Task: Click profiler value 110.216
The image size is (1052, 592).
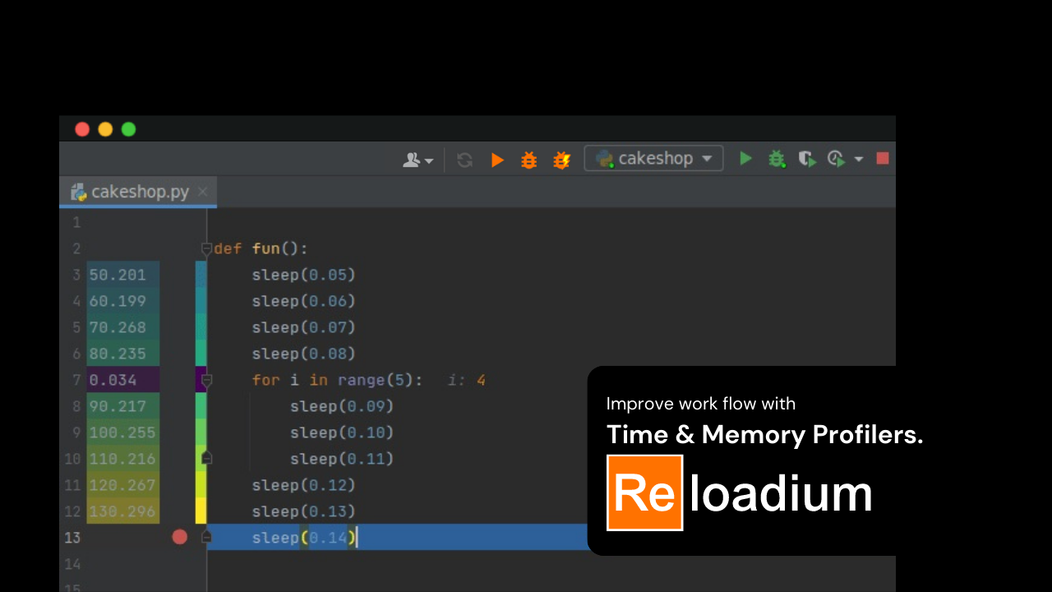Action: (x=122, y=459)
